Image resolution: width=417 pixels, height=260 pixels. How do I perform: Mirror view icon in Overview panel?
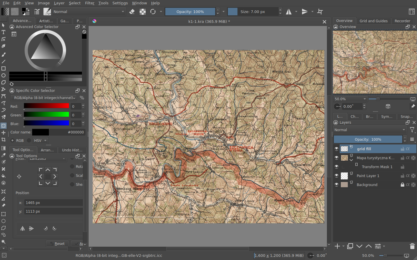388,106
